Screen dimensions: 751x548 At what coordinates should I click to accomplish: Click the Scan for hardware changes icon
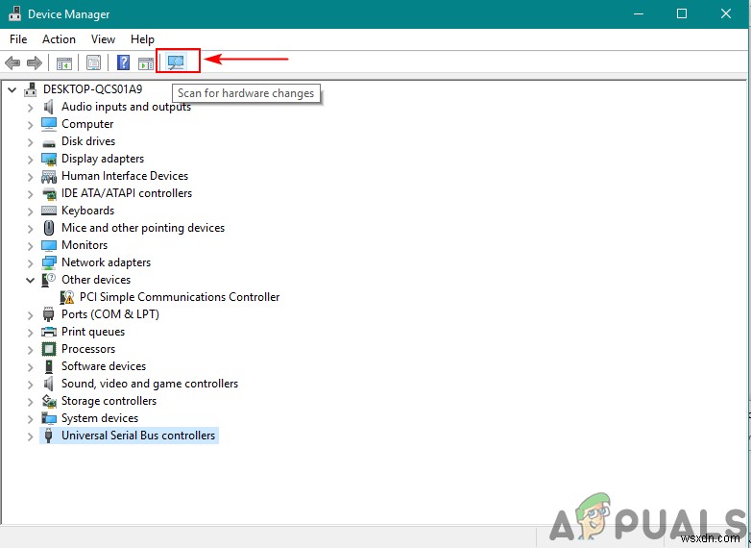click(x=176, y=62)
